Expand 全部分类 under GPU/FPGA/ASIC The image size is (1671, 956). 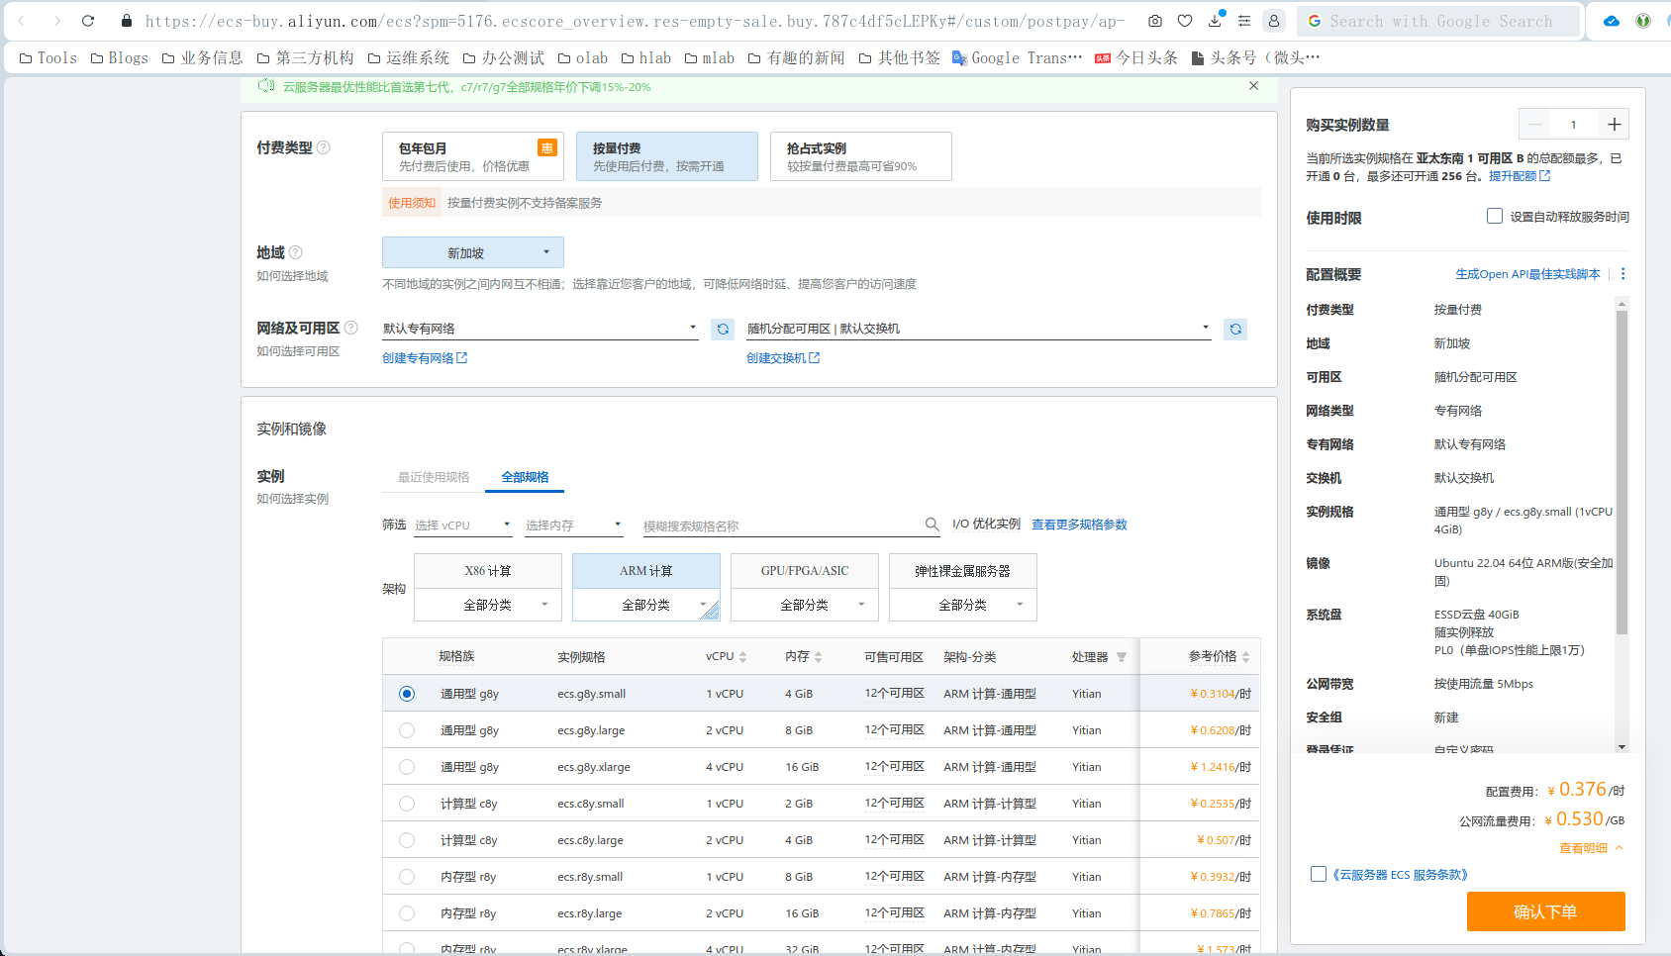(x=805, y=605)
